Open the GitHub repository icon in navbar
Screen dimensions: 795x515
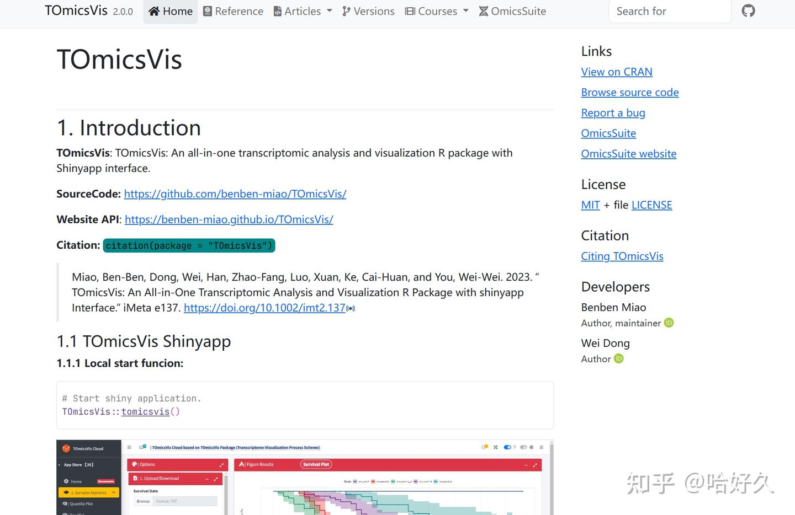click(748, 11)
